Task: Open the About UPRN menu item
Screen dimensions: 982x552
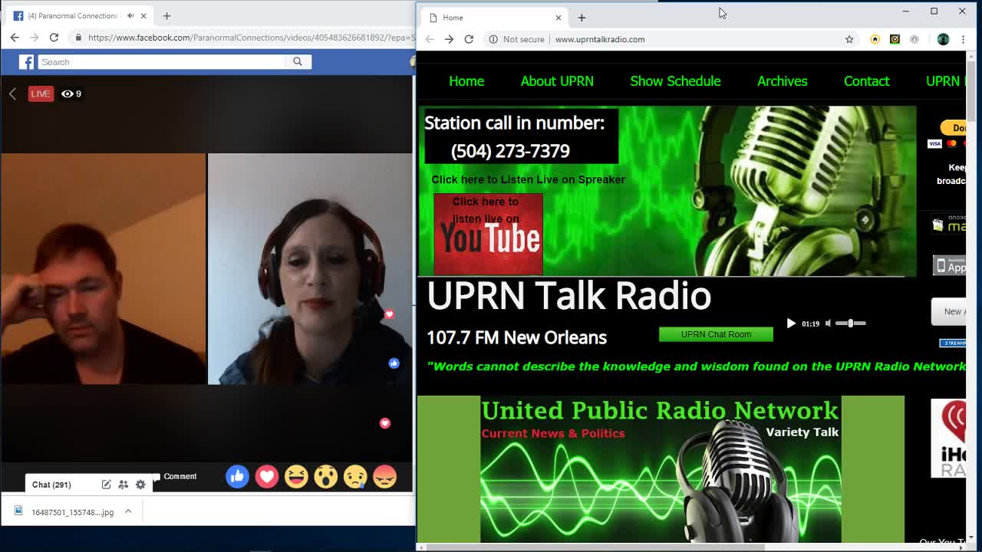Action: click(557, 81)
